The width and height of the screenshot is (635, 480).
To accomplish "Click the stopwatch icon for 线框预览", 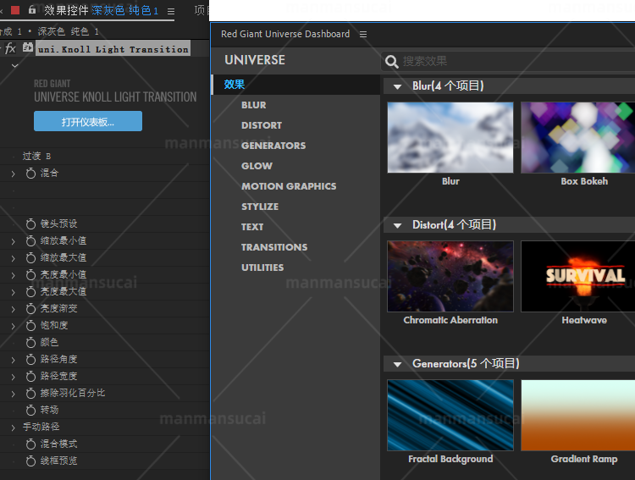I will coord(30,461).
